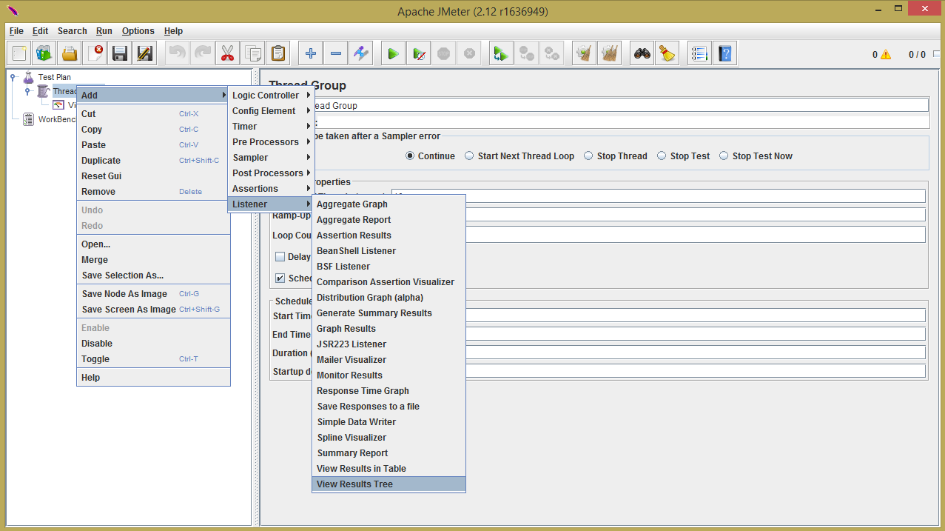Toggle the Delay thread creation checkbox

point(280,257)
